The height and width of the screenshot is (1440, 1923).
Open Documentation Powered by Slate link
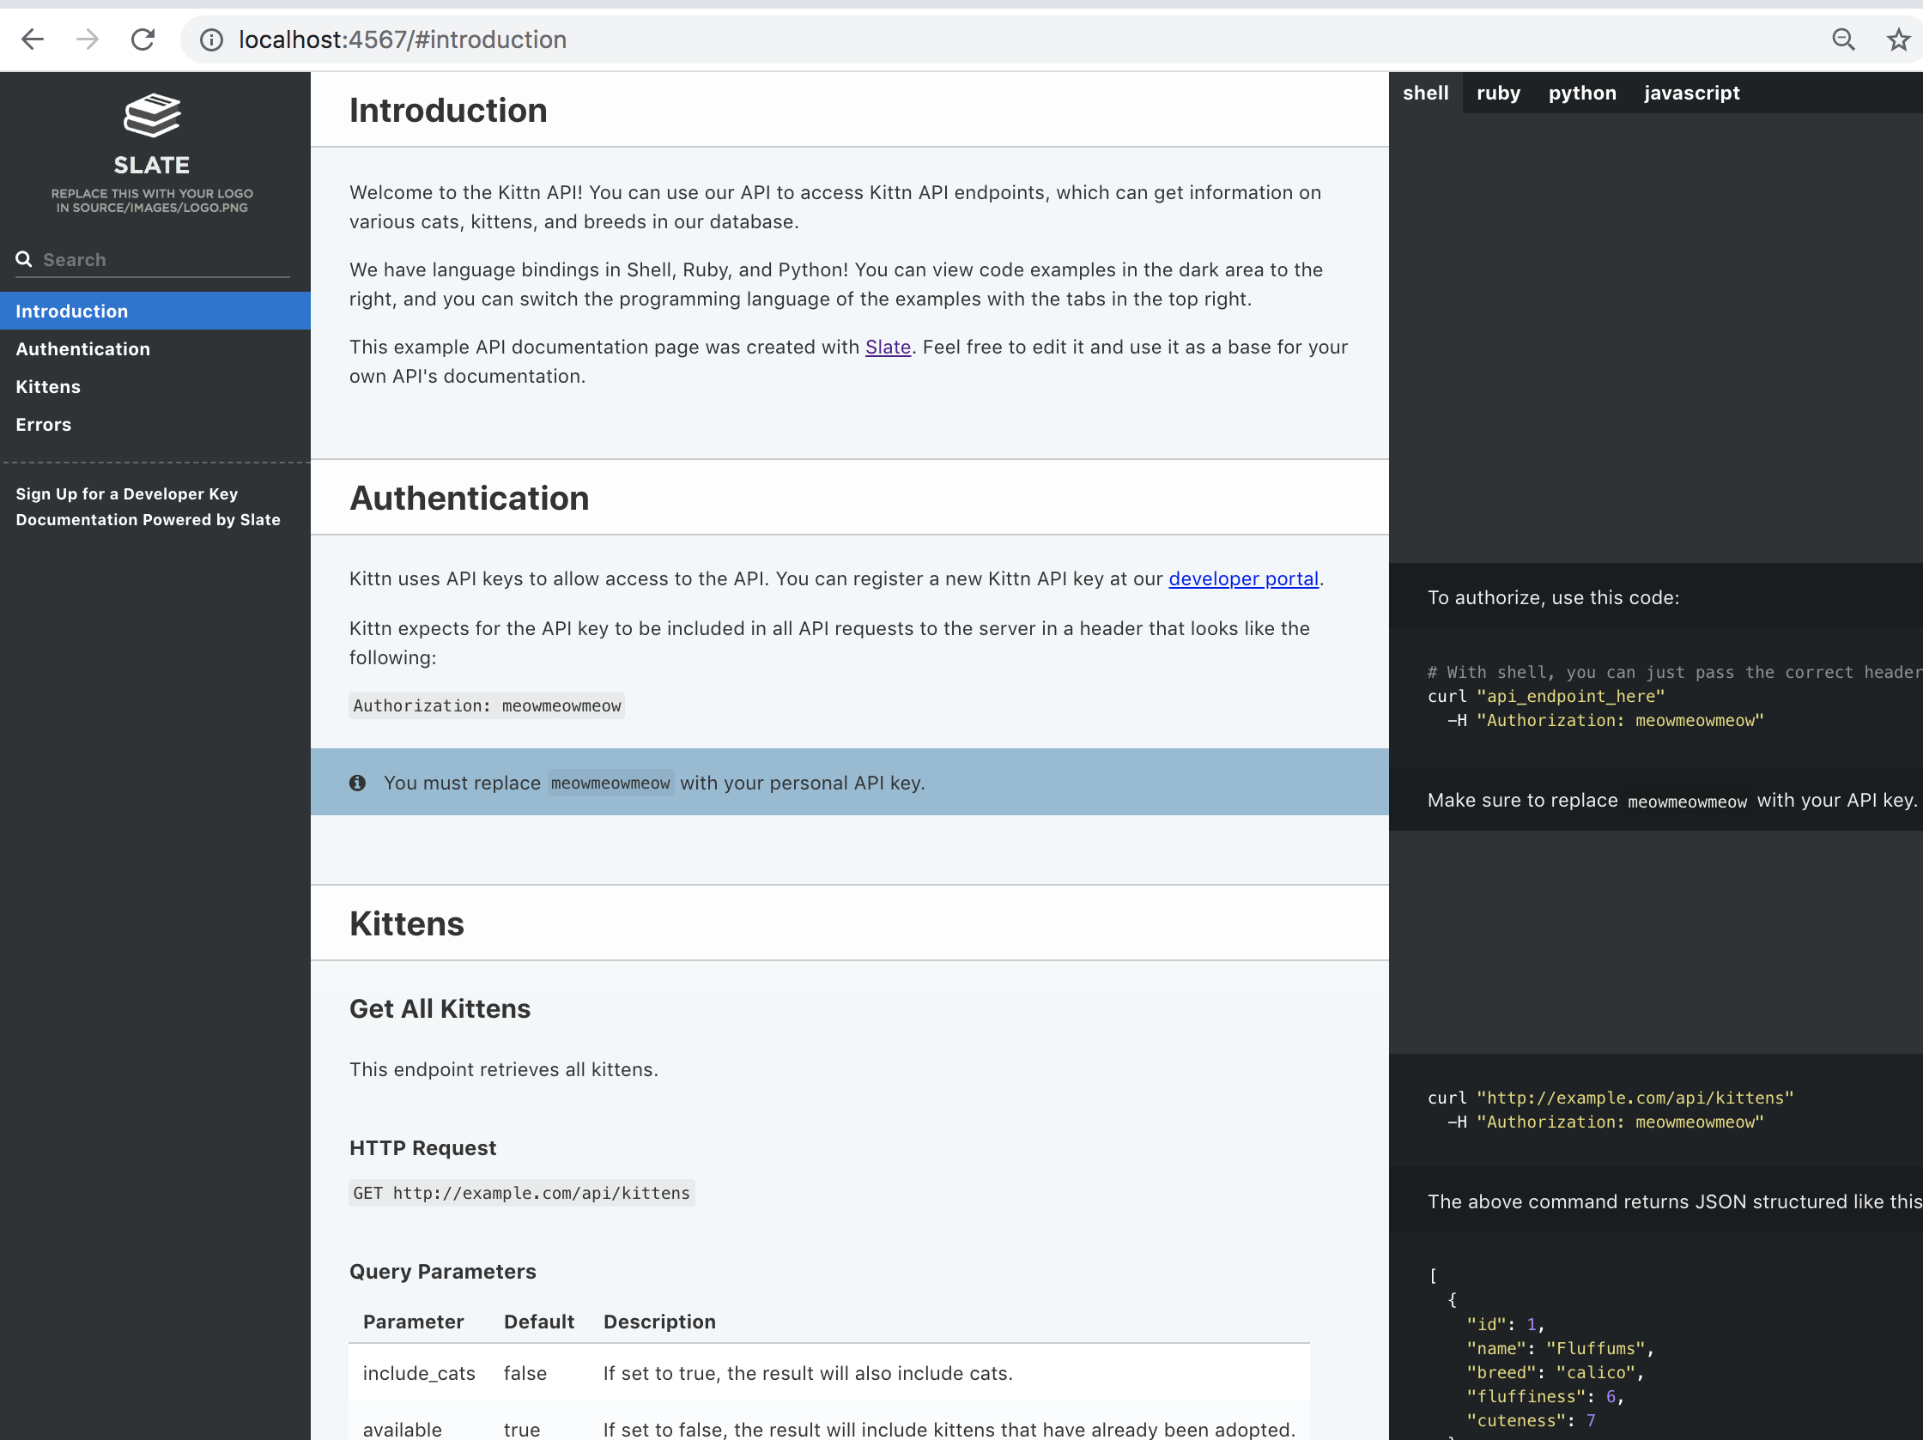click(x=148, y=520)
